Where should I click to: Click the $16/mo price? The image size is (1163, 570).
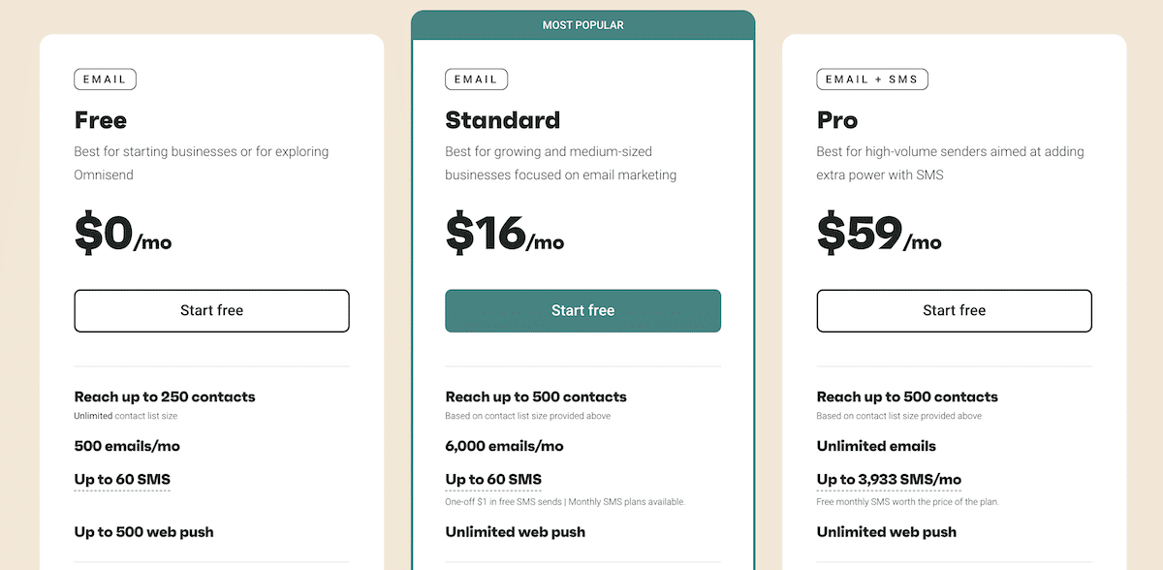(x=504, y=235)
